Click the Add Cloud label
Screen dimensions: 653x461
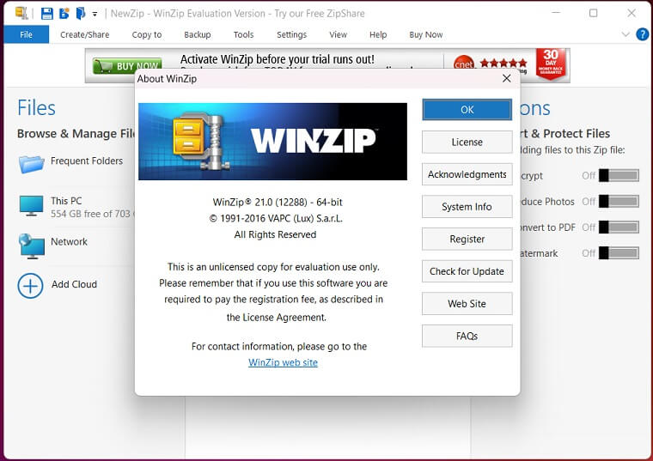click(74, 284)
